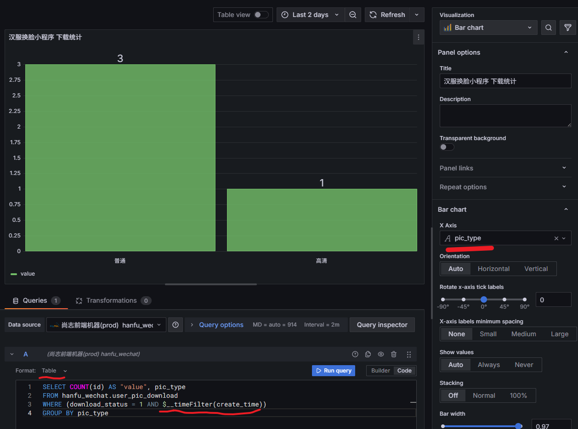Set X-axis label spacing to None
Image resolution: width=578 pixels, height=429 pixels.
pyautogui.click(x=457, y=334)
